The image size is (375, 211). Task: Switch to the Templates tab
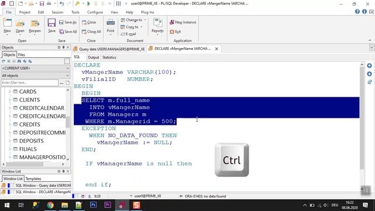coord(33,179)
